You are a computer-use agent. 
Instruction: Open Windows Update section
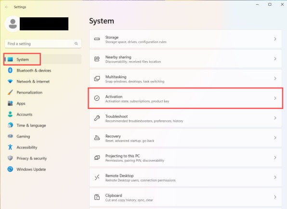(x=43, y=170)
